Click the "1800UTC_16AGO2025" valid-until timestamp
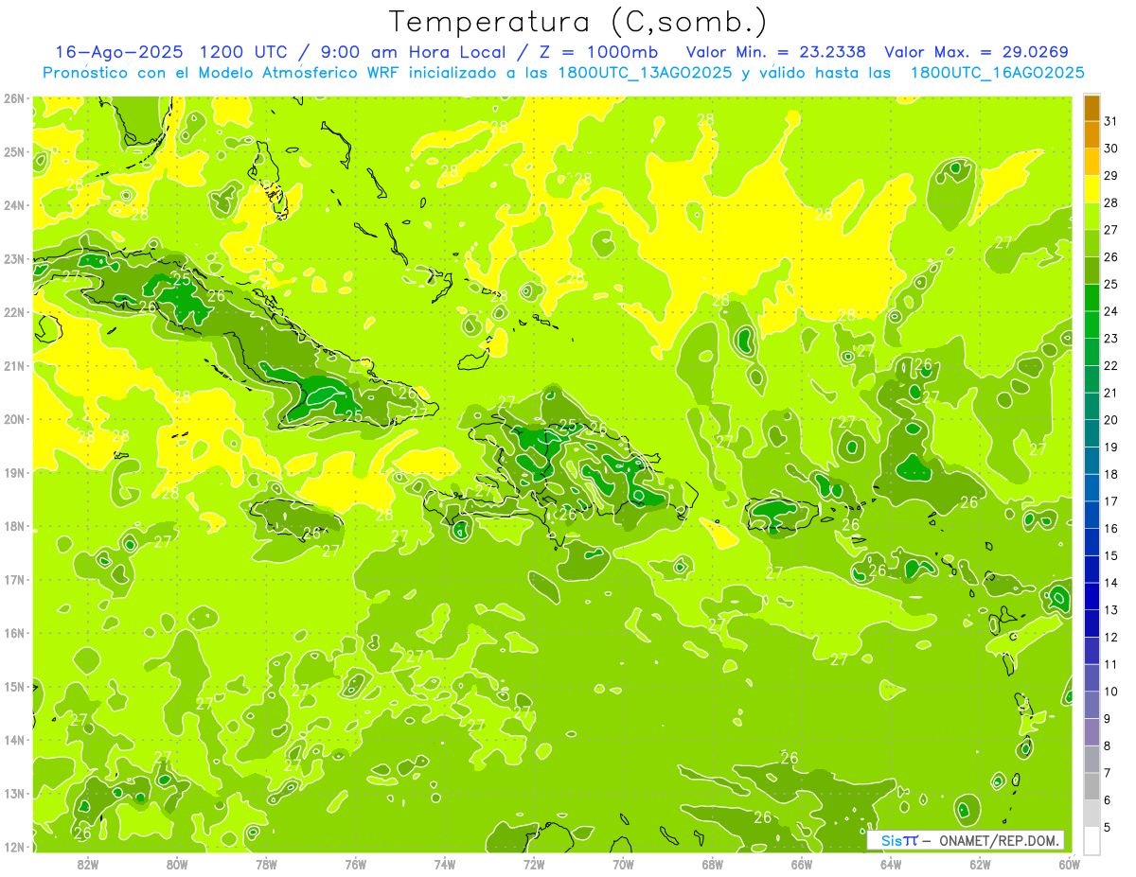 998,73
